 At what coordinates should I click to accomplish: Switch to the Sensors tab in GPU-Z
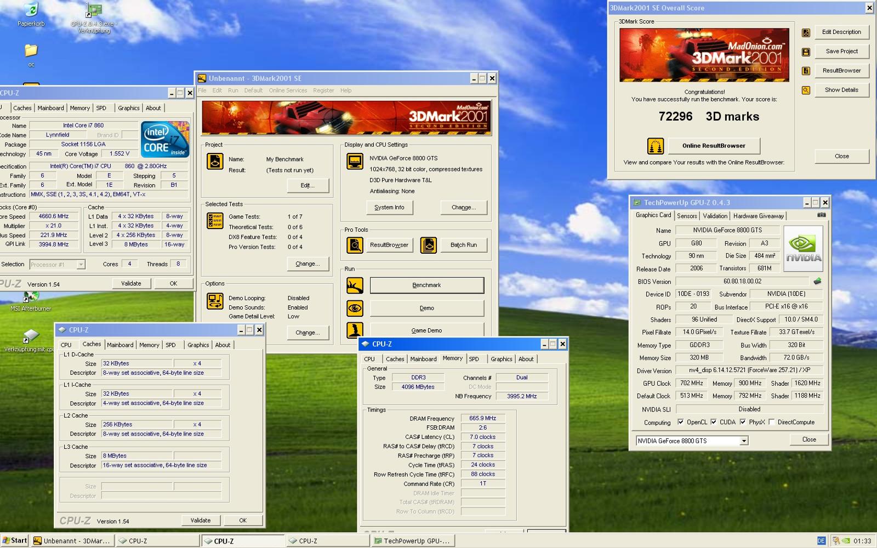[x=687, y=216]
